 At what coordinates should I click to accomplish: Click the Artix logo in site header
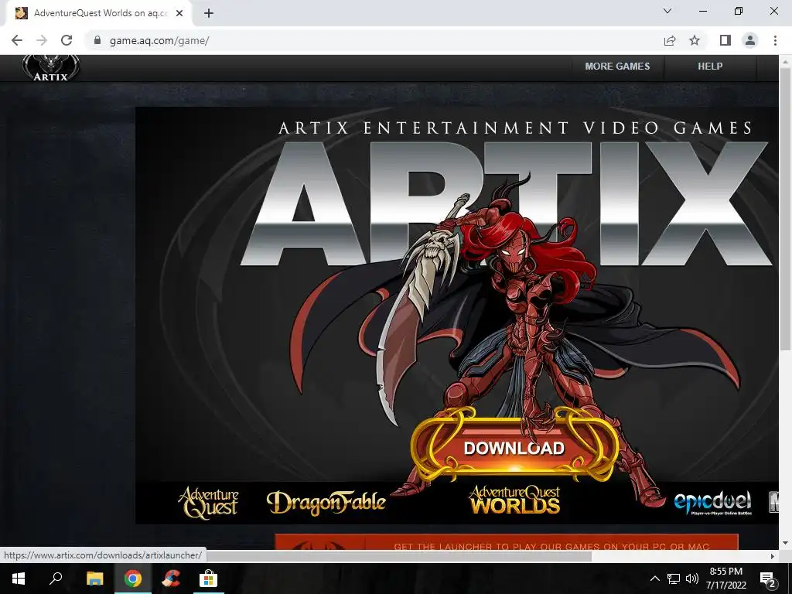50,68
